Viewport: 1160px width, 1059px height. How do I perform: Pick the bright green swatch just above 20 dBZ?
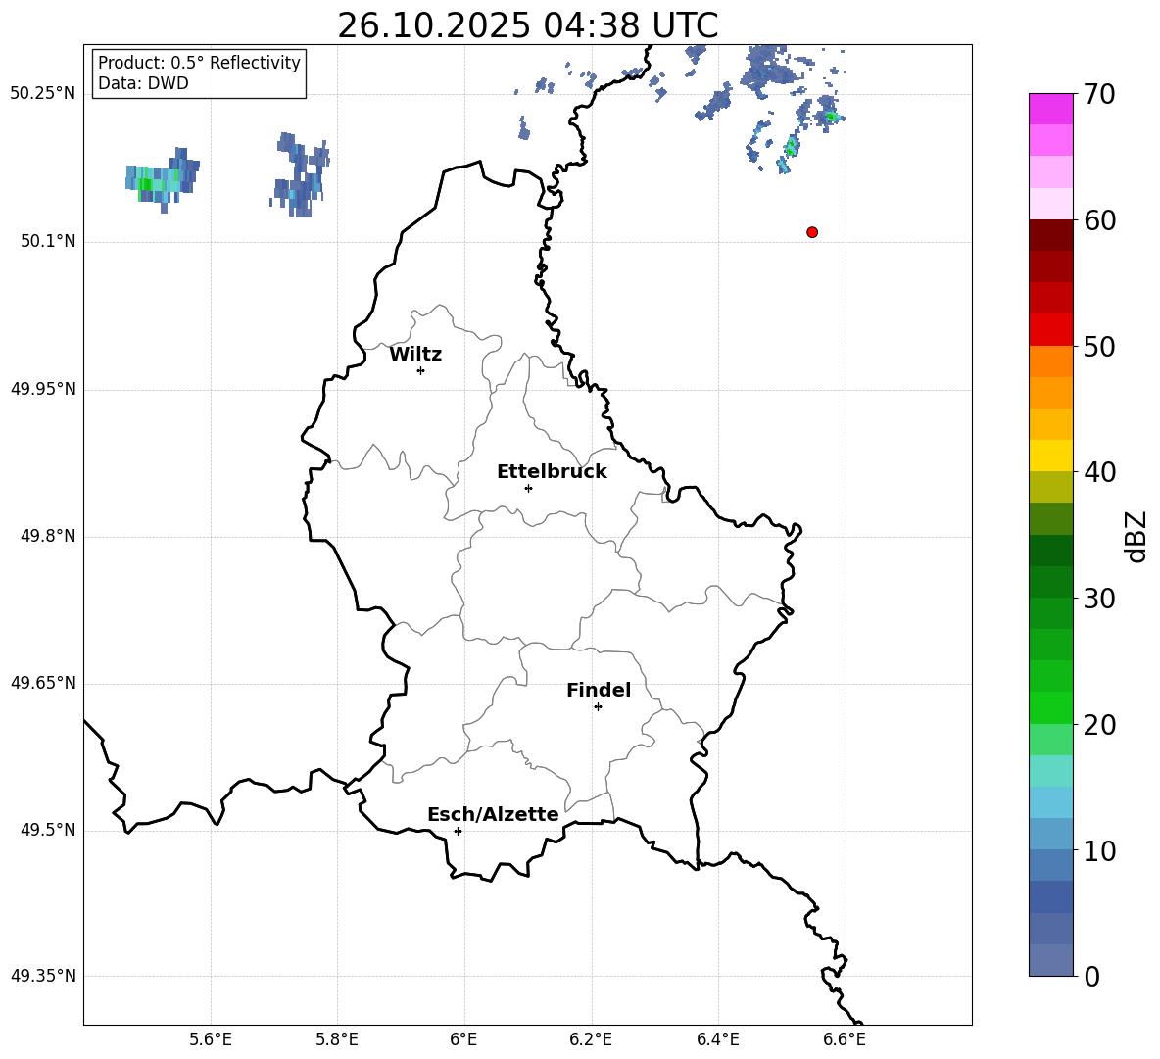tap(1051, 707)
